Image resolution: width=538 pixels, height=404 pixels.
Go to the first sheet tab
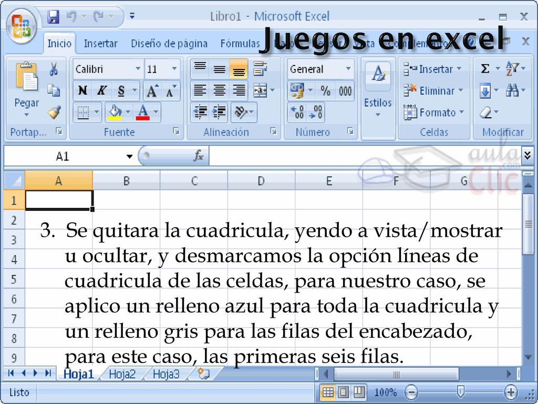pyautogui.click(x=11, y=373)
